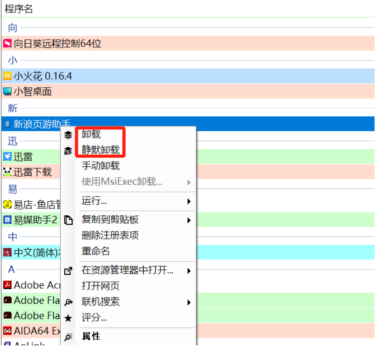Image resolution: width=388 pixels, height=349 pixels.
Task: Click the search icon beside 联机搜索
Action: [x=68, y=302]
